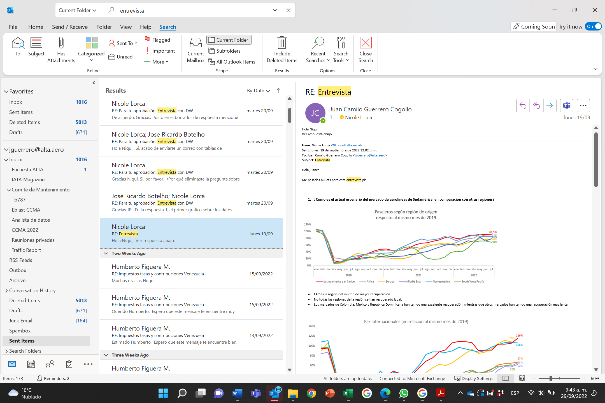The width and height of the screenshot is (605, 403).
Task: Collapse Two Weeks Ago group
Action: click(106, 253)
